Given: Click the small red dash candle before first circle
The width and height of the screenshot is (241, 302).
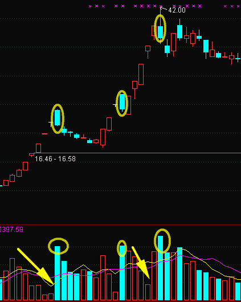Looking at the screenshot, I should 44,134.
